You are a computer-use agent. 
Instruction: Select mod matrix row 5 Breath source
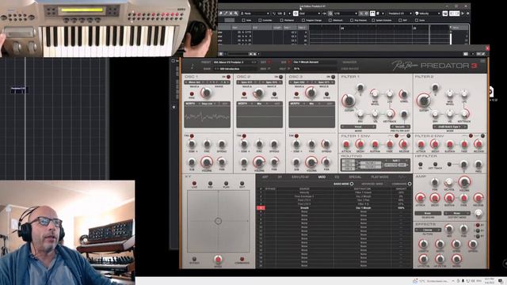coord(304,207)
